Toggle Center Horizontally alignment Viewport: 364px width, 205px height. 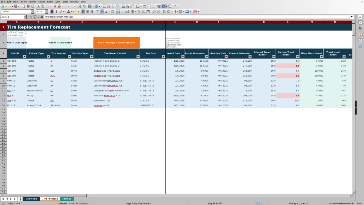click(x=87, y=12)
